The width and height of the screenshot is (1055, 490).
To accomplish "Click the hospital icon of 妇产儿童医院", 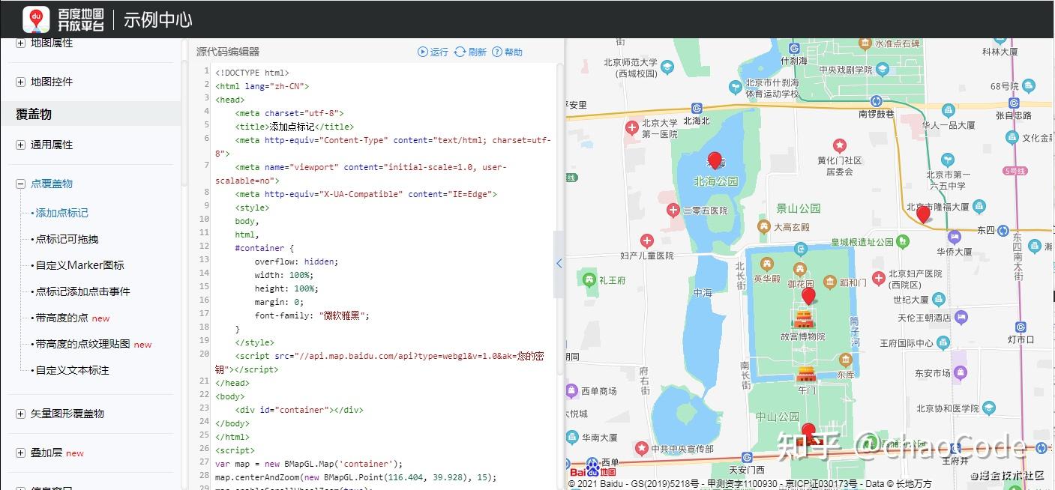I will pos(648,241).
